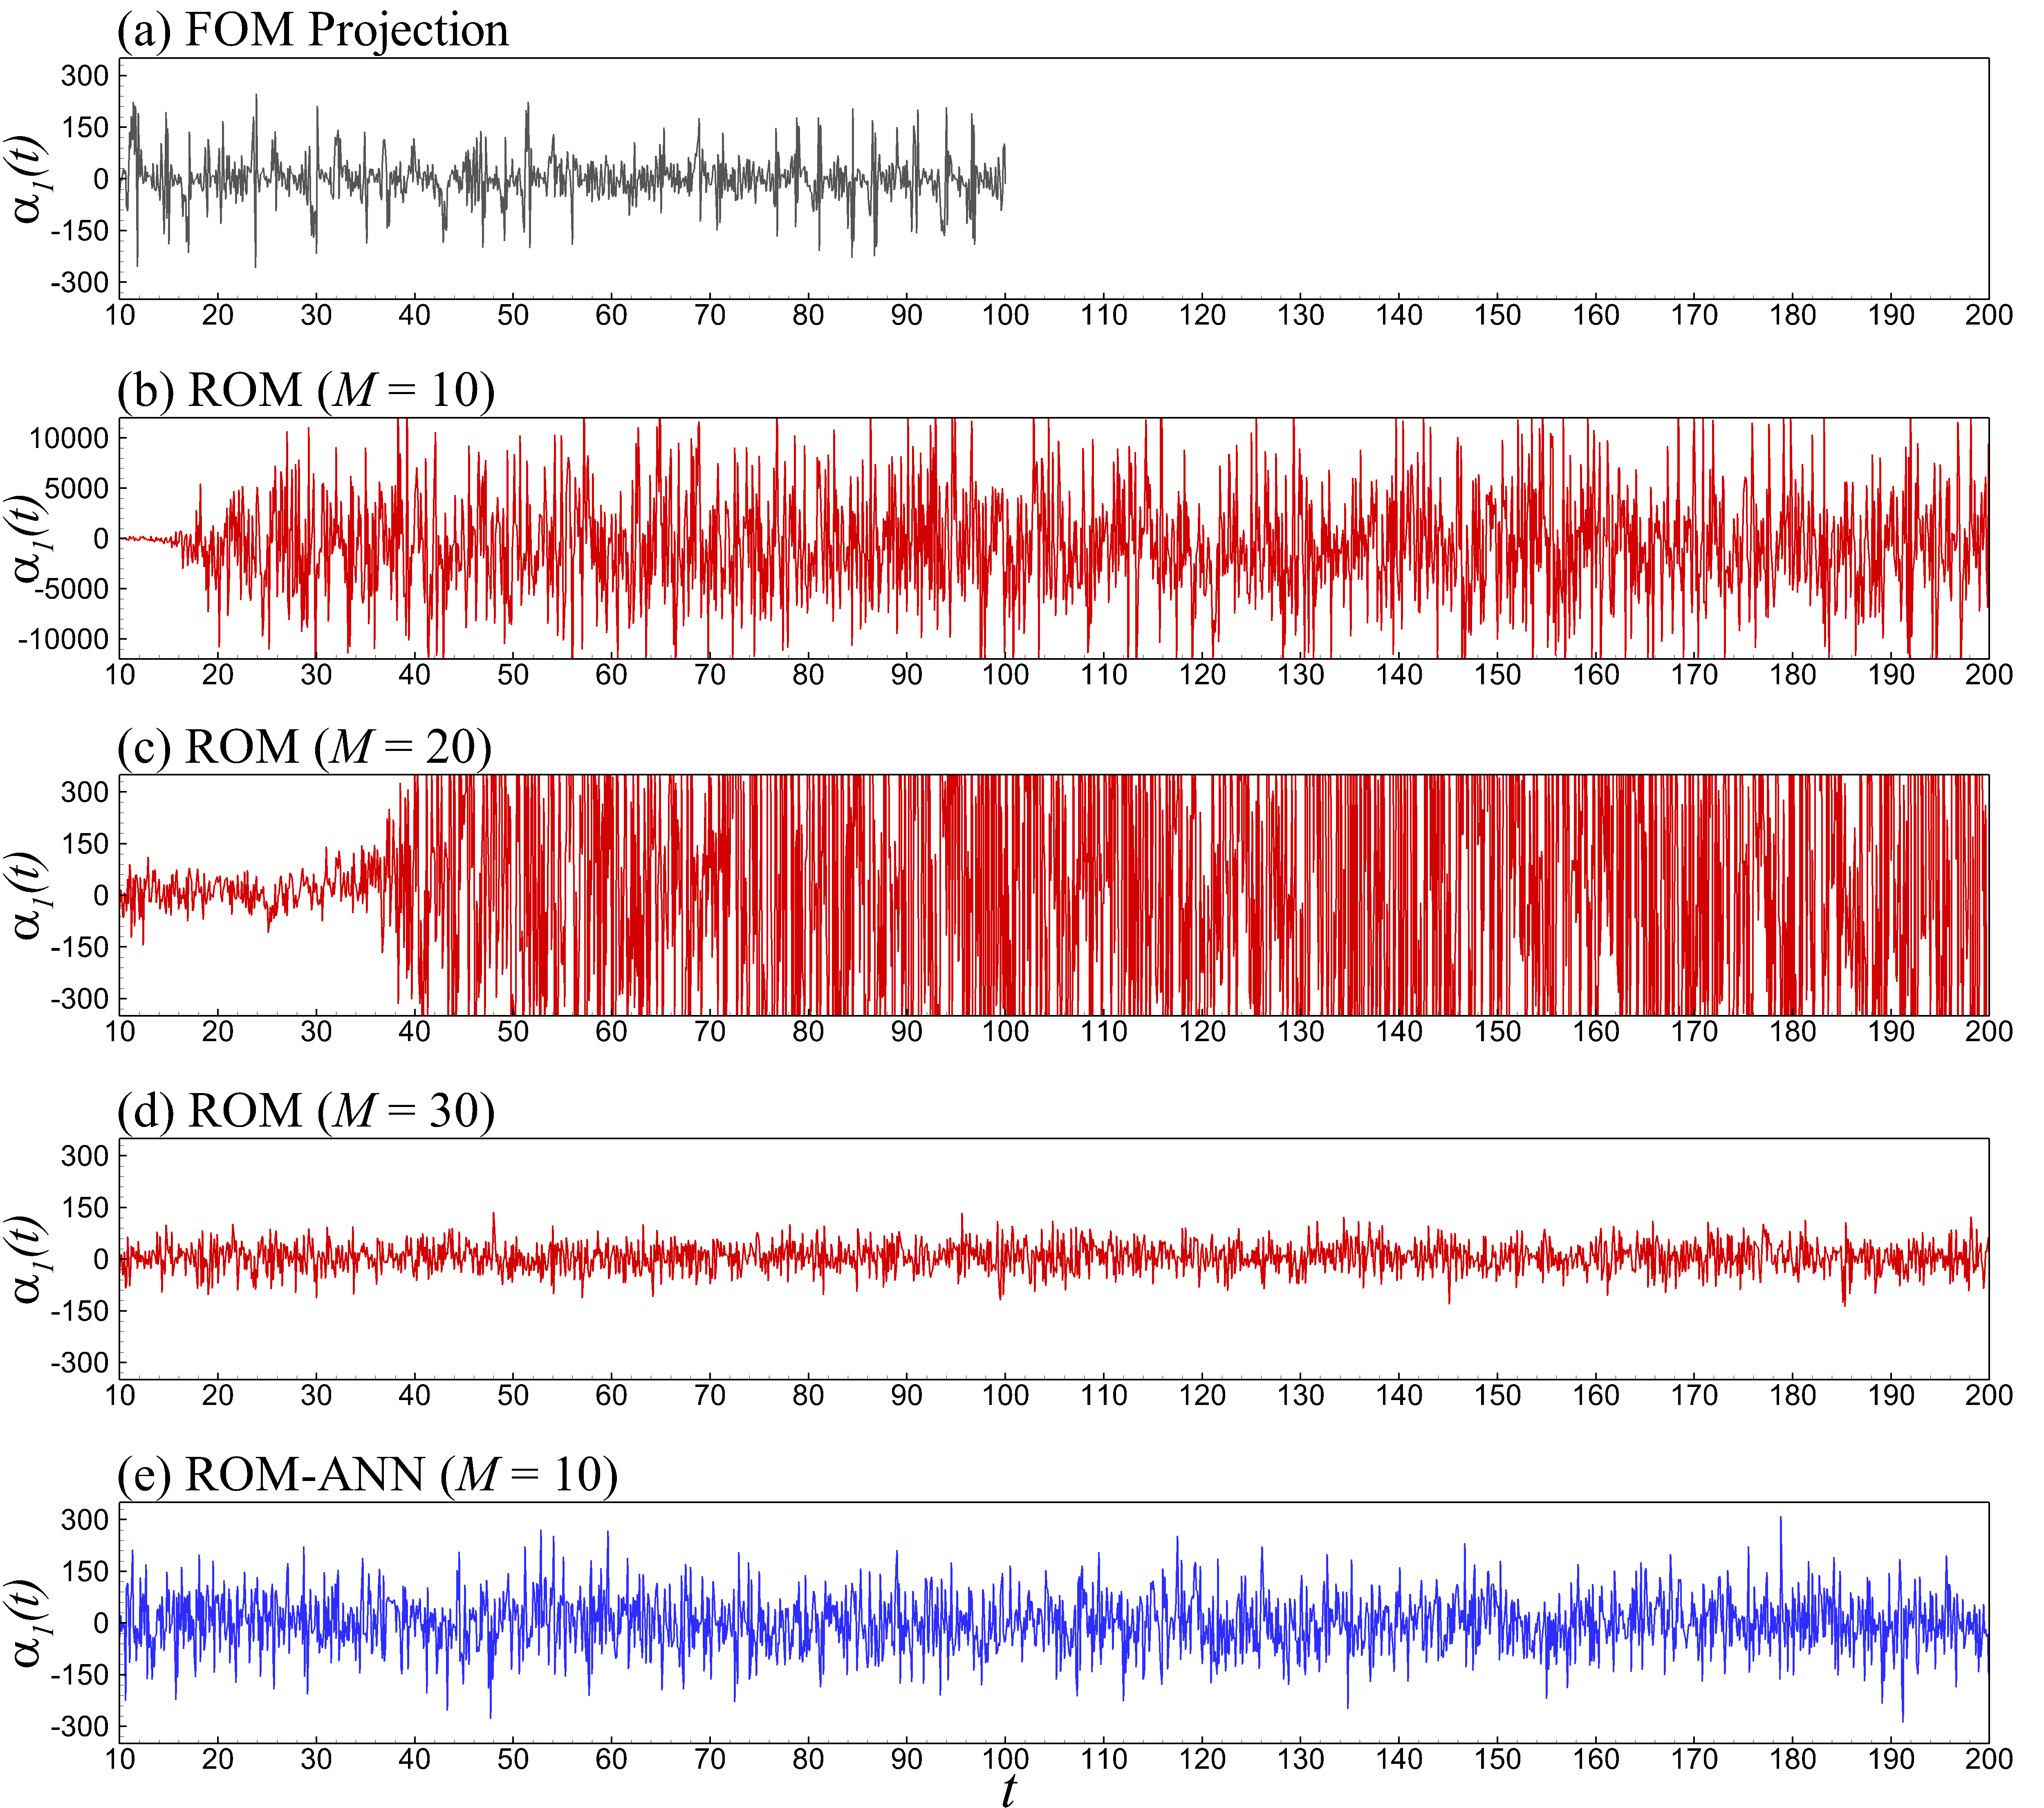Click x-tick "150" under panel (a)
The image size is (2044, 1808).
pos(1497,315)
